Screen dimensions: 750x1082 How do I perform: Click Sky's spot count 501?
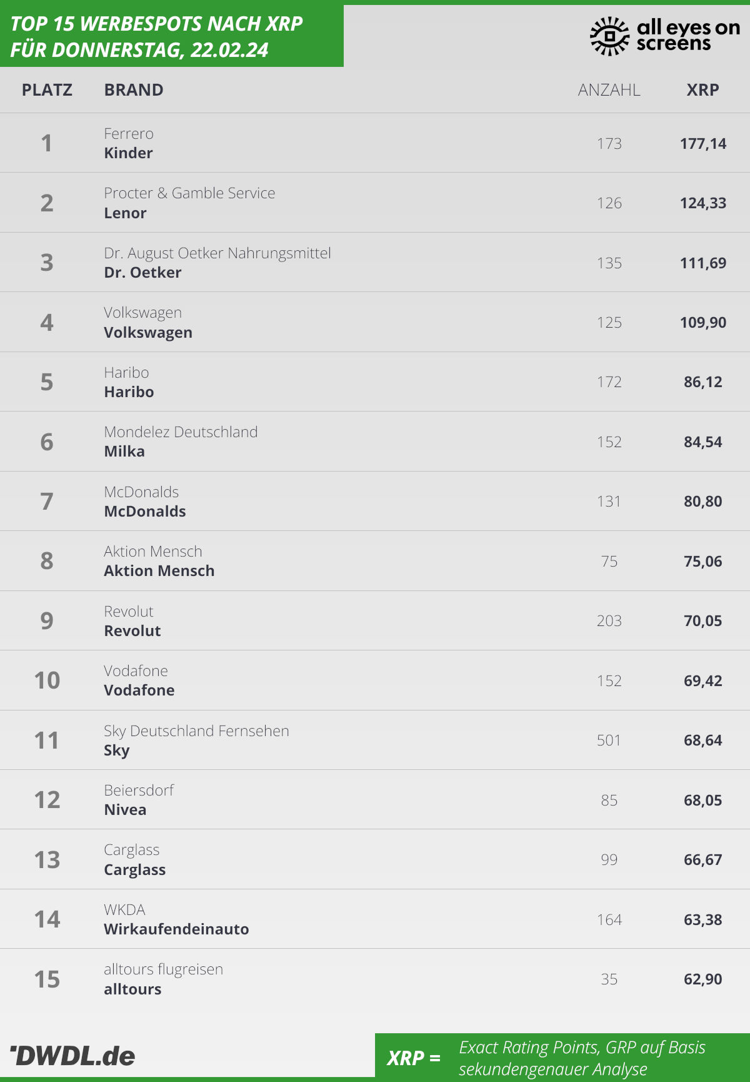coord(609,741)
